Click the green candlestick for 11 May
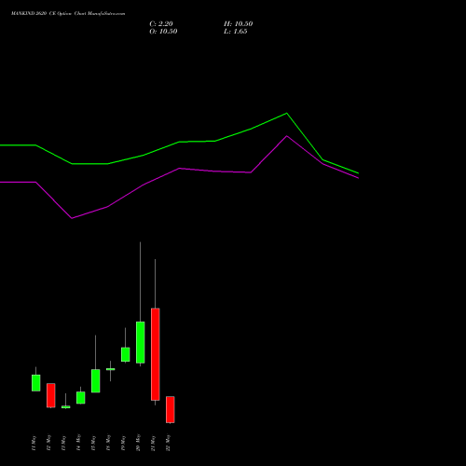 pos(36,383)
